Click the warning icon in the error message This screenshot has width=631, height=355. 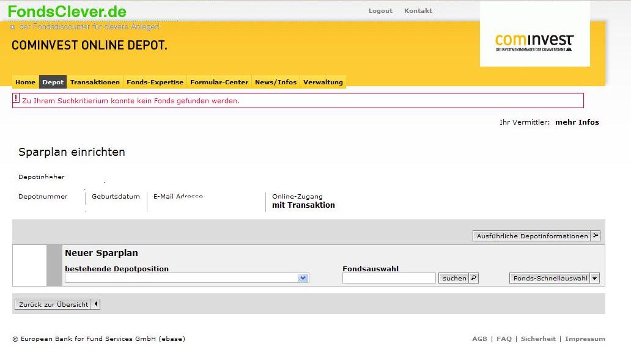pyautogui.click(x=16, y=98)
